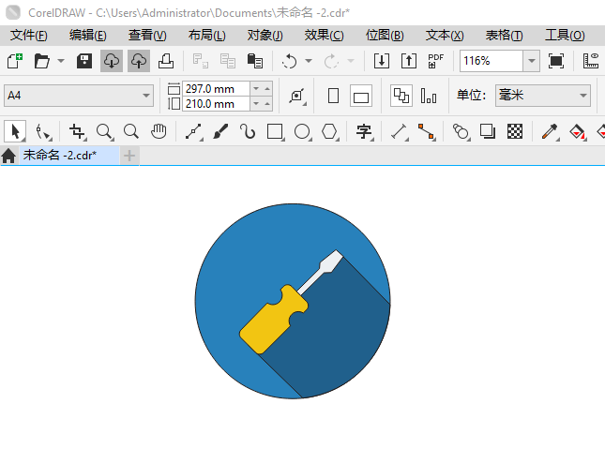The width and height of the screenshot is (605, 464).
Task: Click the Export icon
Action: 409,61
